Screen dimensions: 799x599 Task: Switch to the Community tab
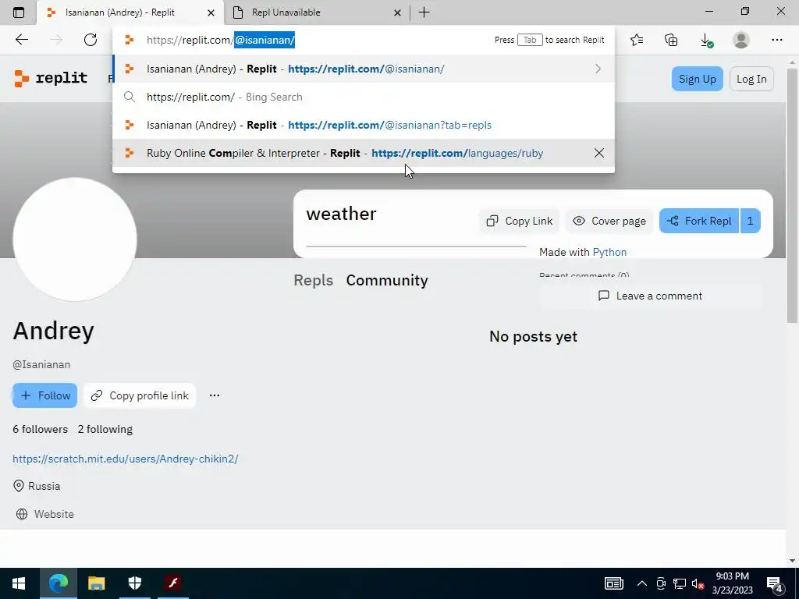[x=387, y=280]
